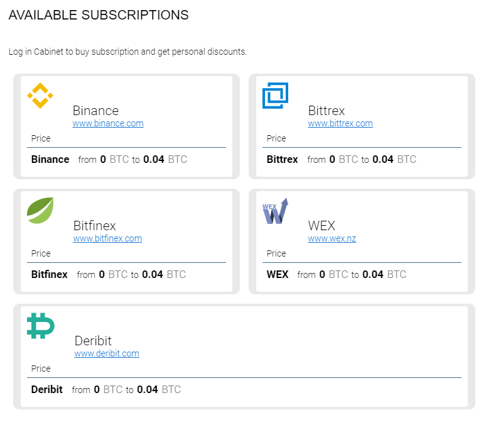Open the www.deribit.com link
Screen dimensions: 486x444
(x=107, y=353)
